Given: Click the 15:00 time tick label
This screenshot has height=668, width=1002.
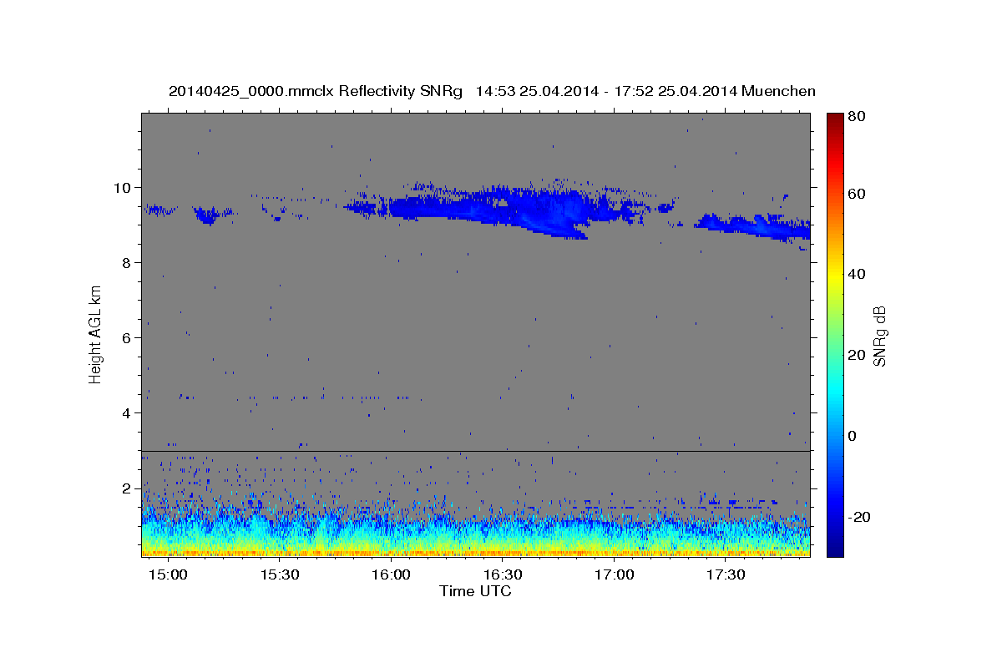Looking at the screenshot, I should [x=170, y=576].
